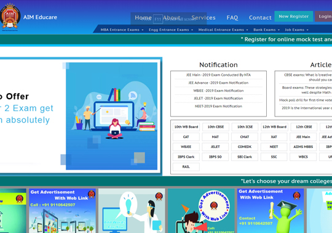
Task: Choose the CMAT exam button
Action: coord(245,137)
